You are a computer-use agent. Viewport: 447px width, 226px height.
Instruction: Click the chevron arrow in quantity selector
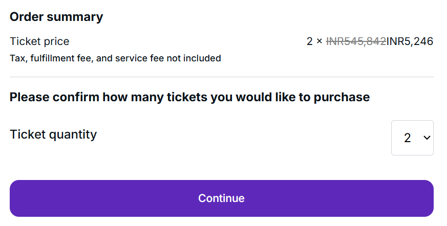pos(426,138)
